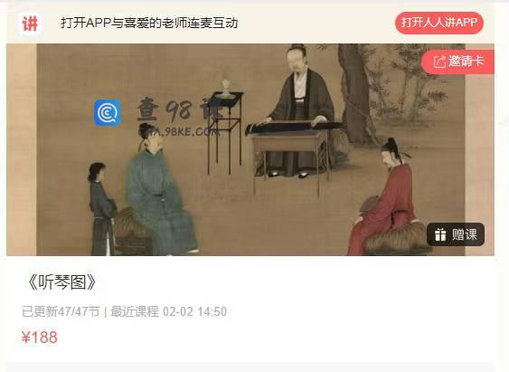Click the banner text 打开APP与喜爱的老师连麦互动
This screenshot has width=509, height=372.
click(149, 23)
